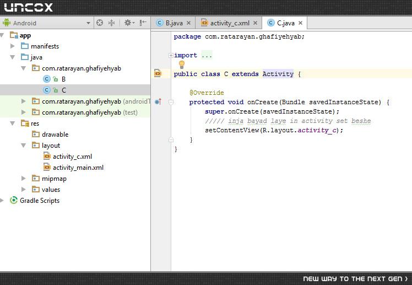Expand the values folder arrow
Viewport: 412px width, 285px height.
[23, 189]
